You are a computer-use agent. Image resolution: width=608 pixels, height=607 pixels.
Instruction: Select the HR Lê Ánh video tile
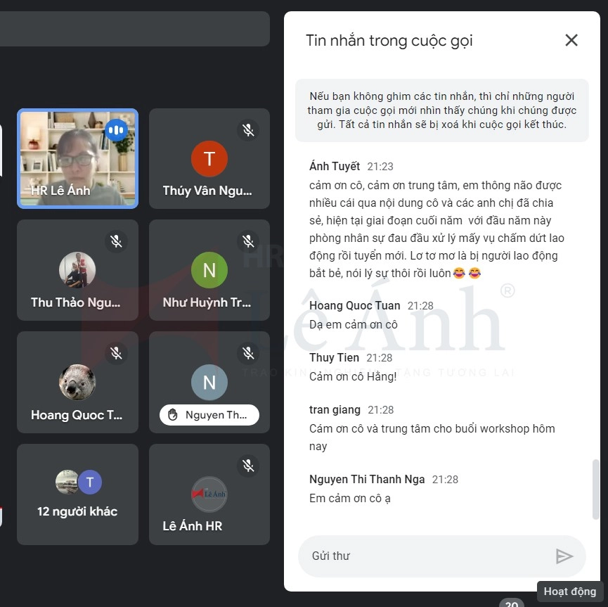click(77, 158)
